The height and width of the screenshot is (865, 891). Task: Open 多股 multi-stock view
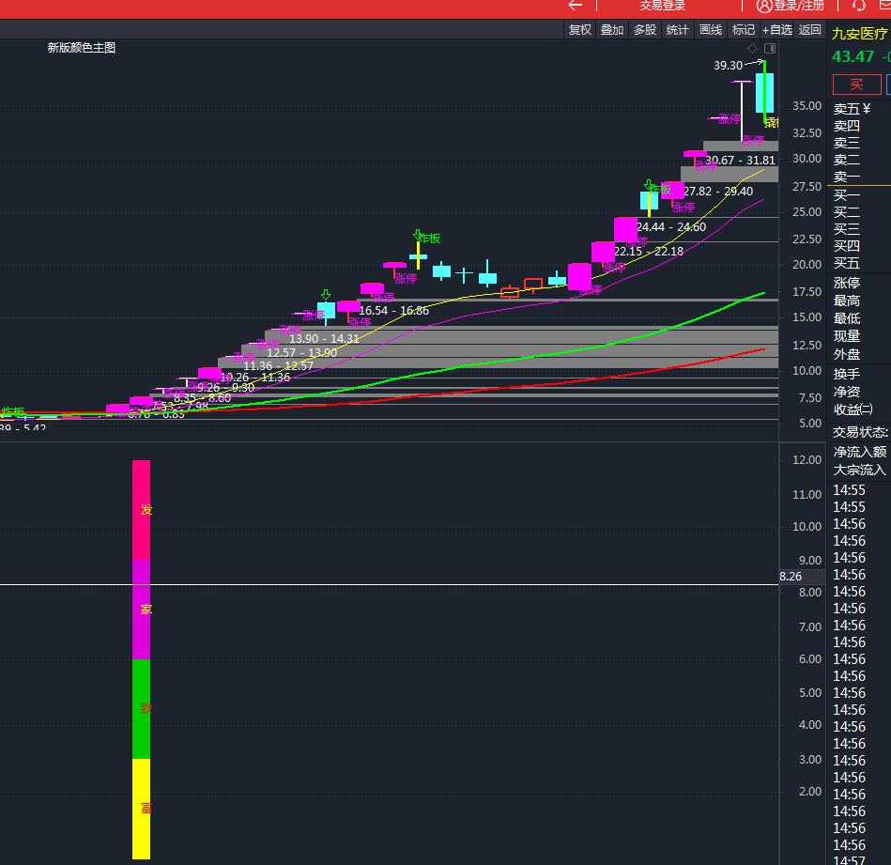point(645,29)
